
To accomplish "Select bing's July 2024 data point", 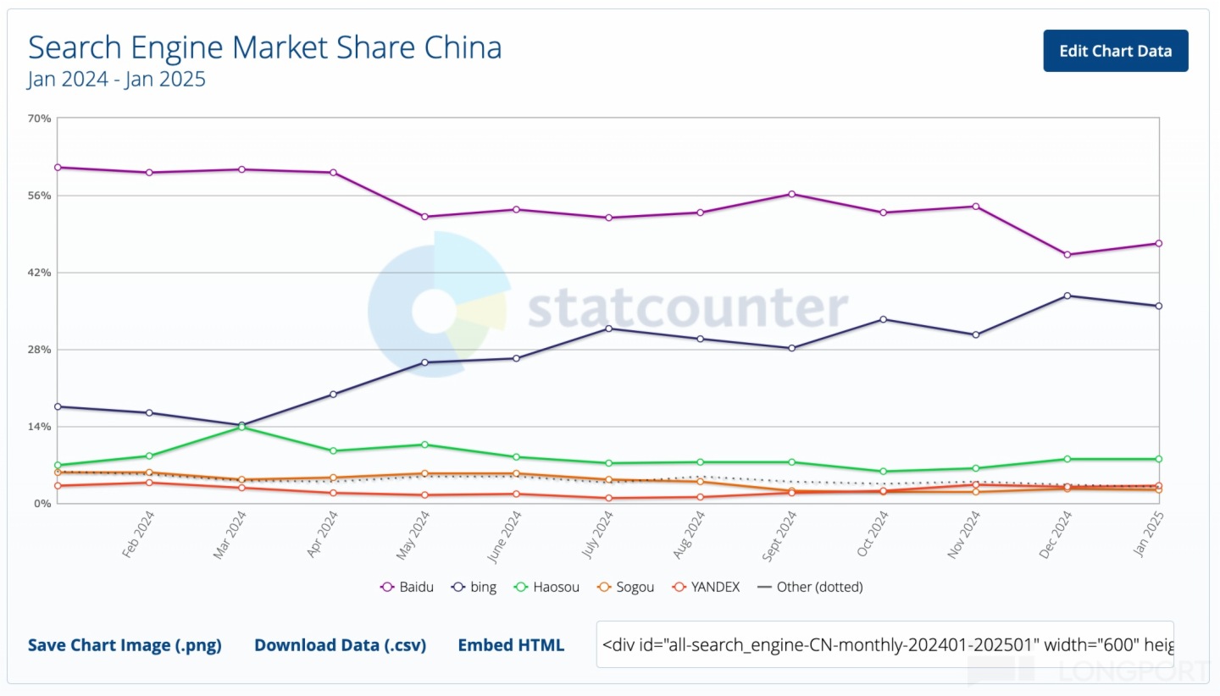I will 608,329.
